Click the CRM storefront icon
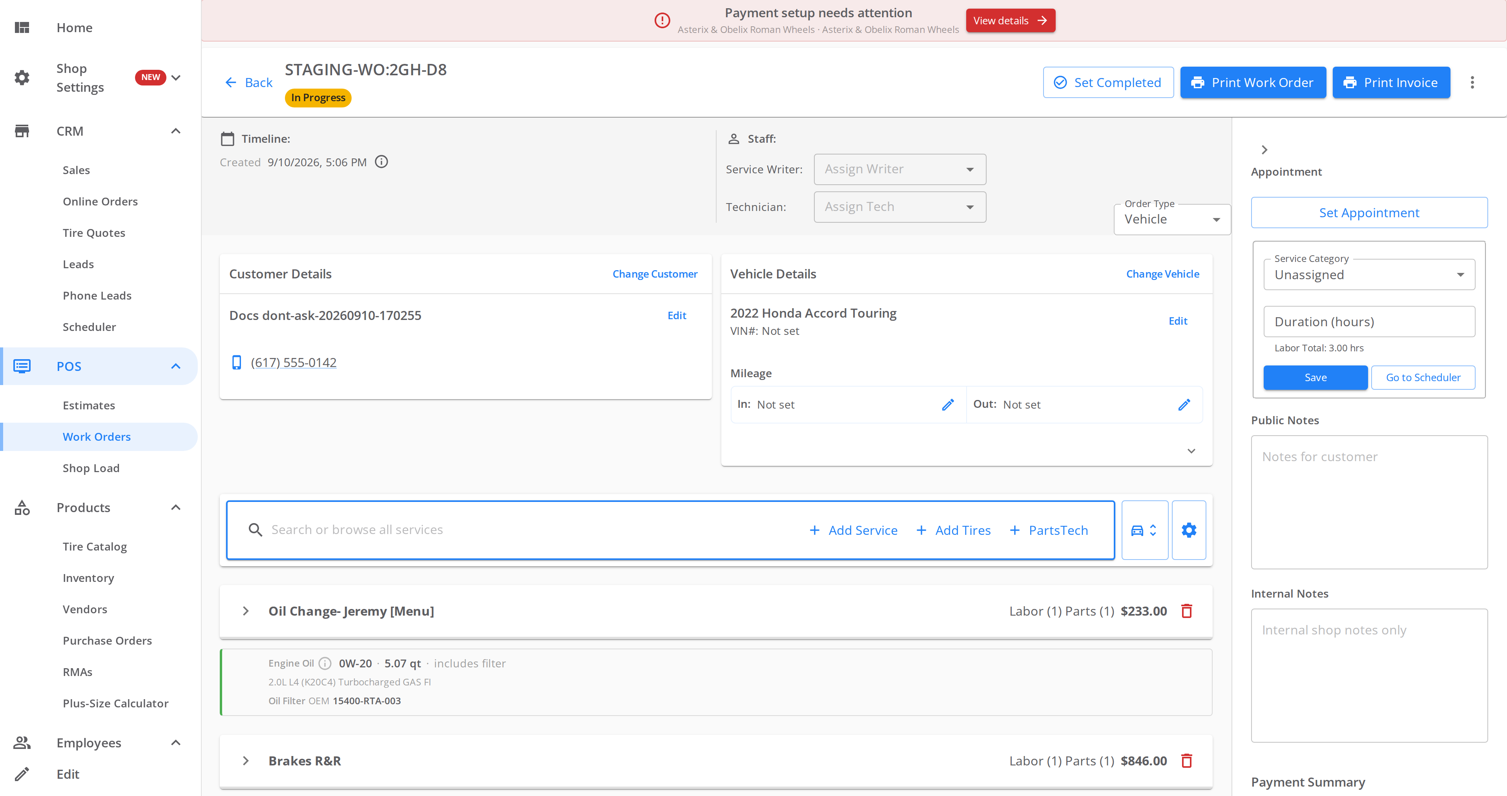 [22, 131]
